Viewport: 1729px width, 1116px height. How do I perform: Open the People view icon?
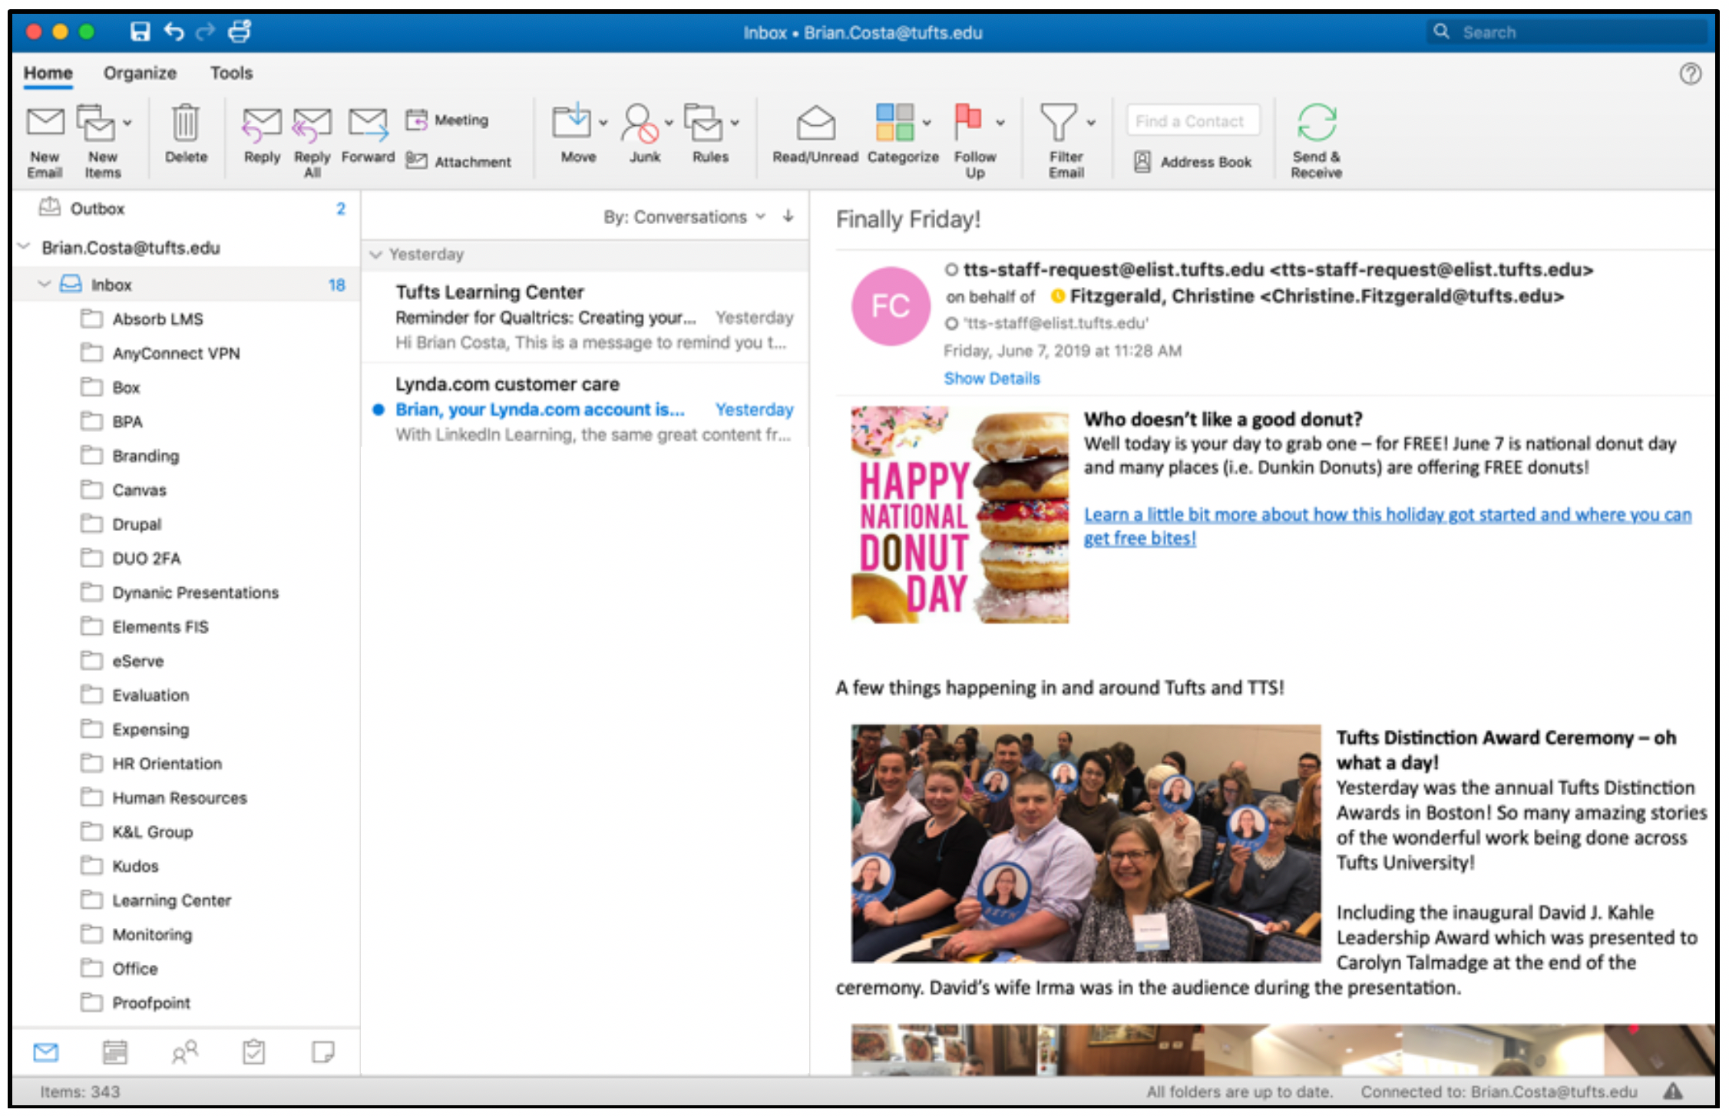[x=184, y=1052]
